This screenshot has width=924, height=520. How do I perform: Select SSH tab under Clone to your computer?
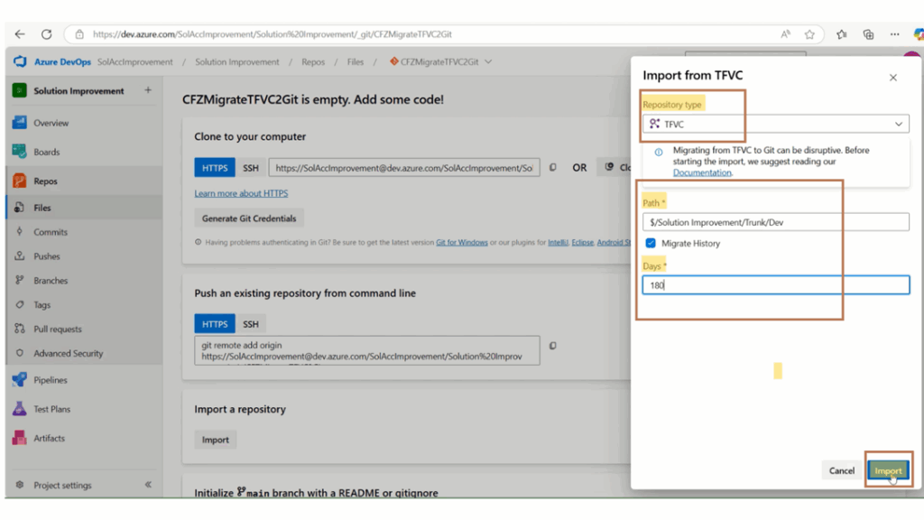251,167
